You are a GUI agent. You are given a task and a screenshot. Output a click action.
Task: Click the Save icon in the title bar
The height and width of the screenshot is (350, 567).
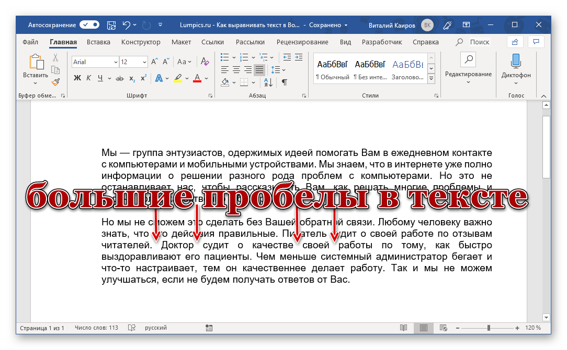point(111,25)
